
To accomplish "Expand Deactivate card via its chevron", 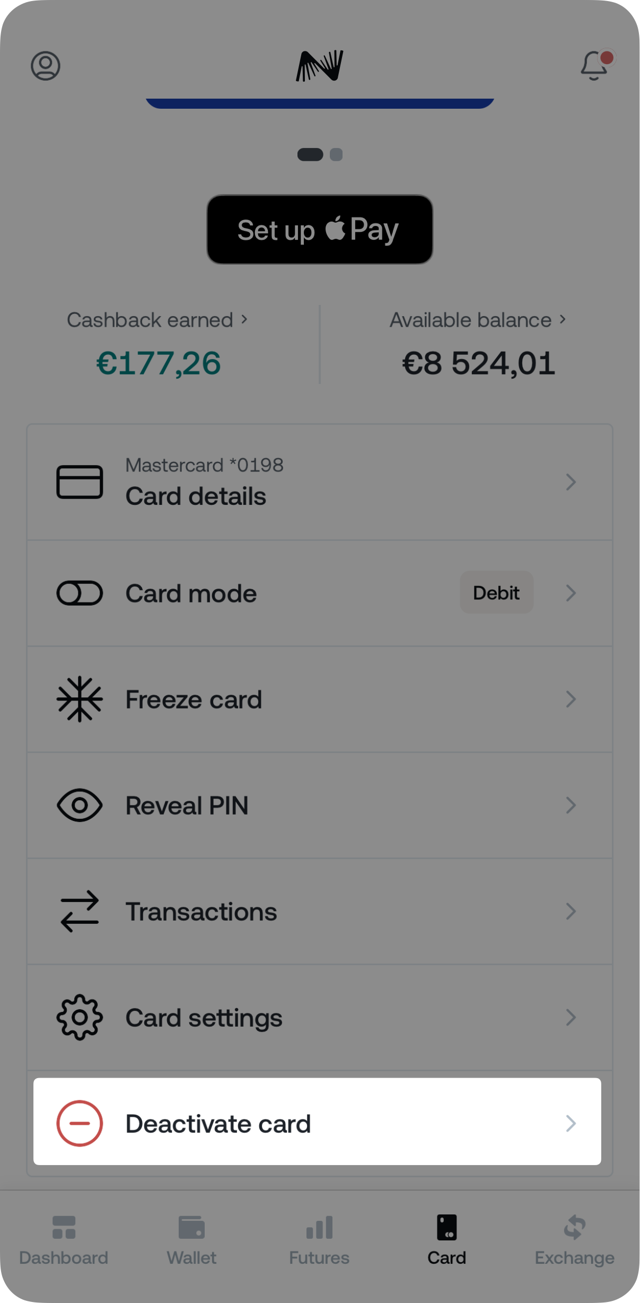I will pyautogui.click(x=571, y=1123).
